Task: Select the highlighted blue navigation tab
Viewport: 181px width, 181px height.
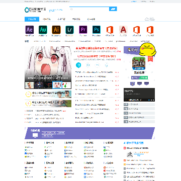Action: 32,19
